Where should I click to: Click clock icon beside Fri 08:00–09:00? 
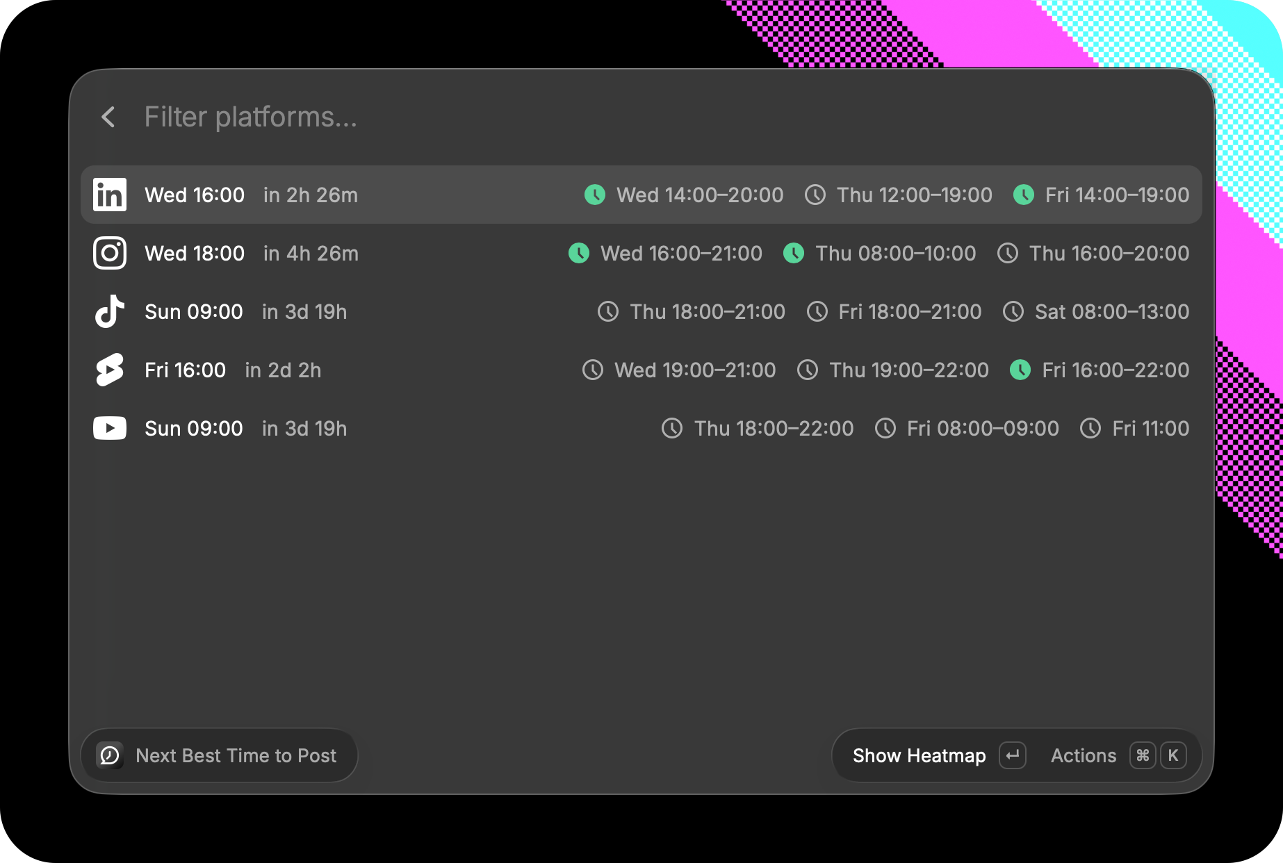(885, 428)
